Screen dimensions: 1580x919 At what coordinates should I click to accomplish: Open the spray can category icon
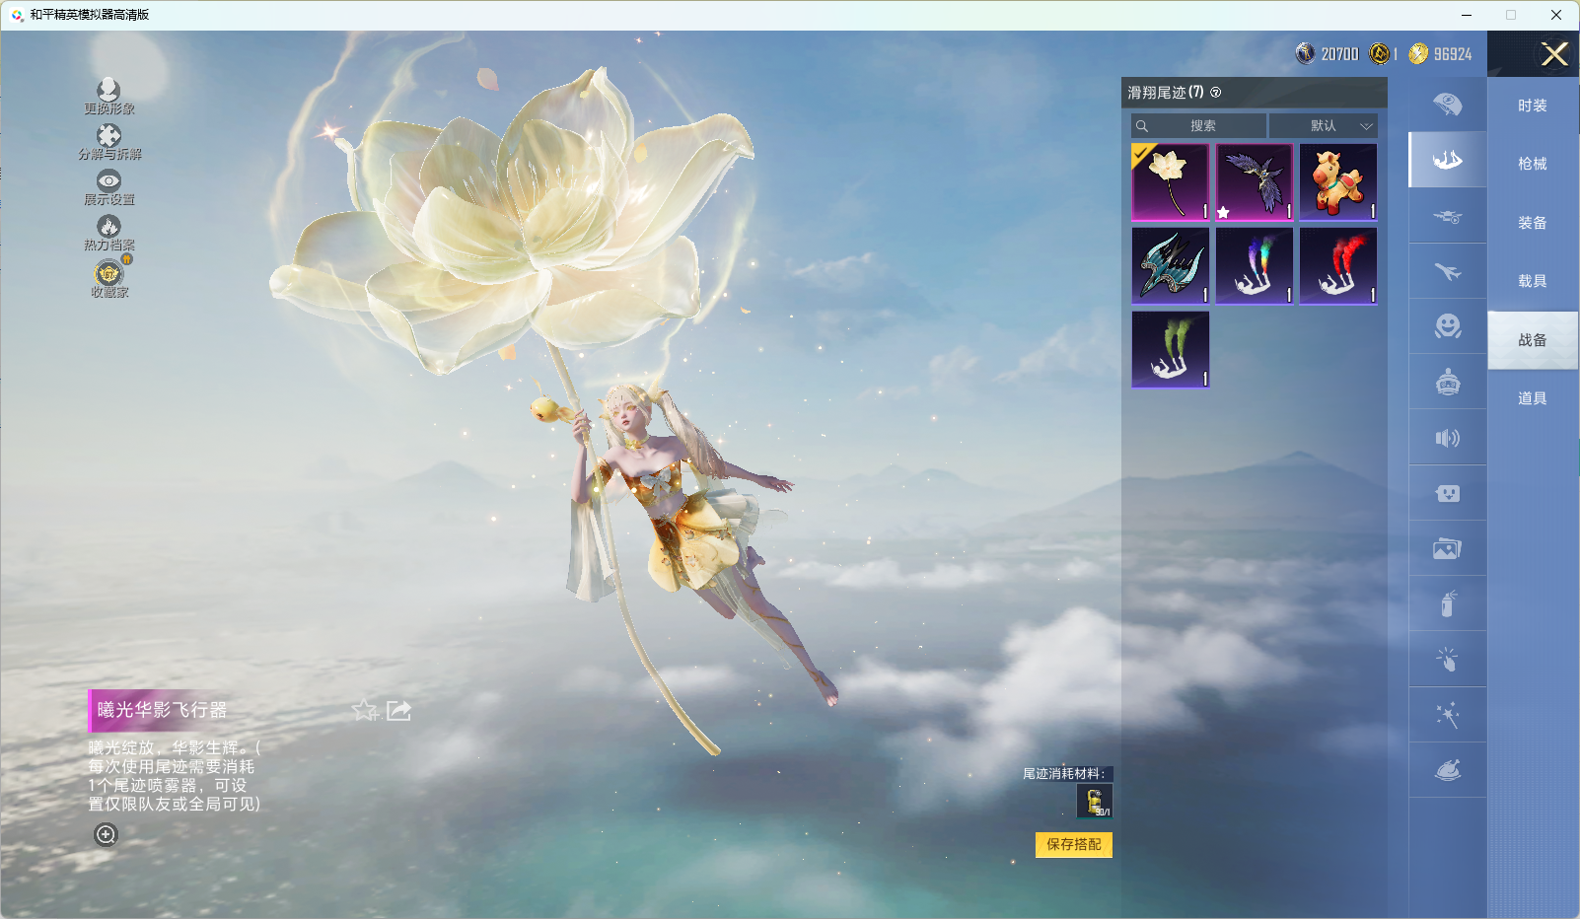pos(1448,603)
